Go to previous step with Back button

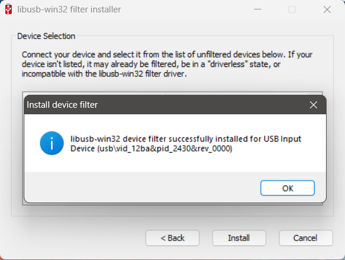[172, 238]
